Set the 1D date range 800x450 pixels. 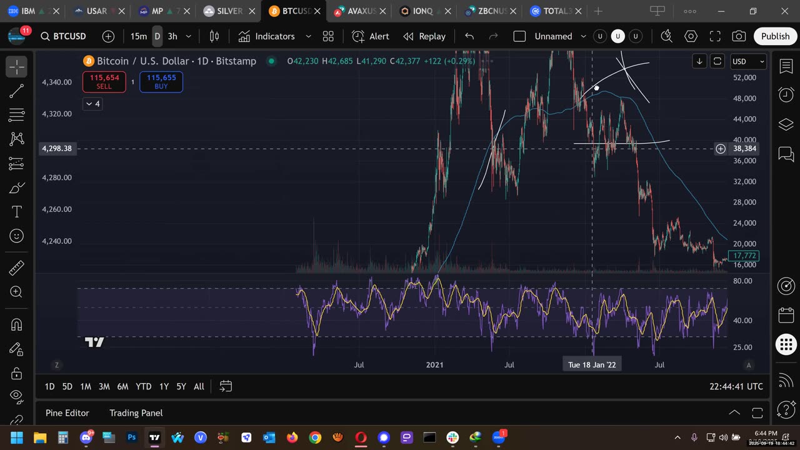coord(49,386)
